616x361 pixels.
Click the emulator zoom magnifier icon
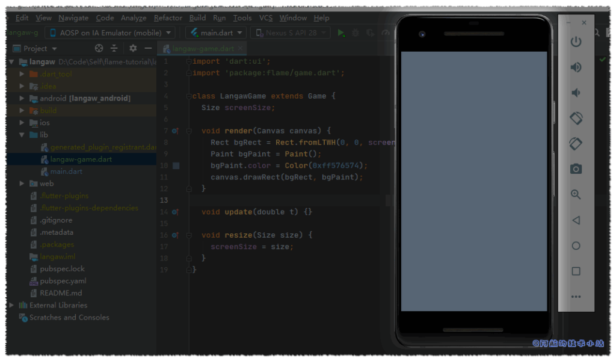tap(576, 194)
